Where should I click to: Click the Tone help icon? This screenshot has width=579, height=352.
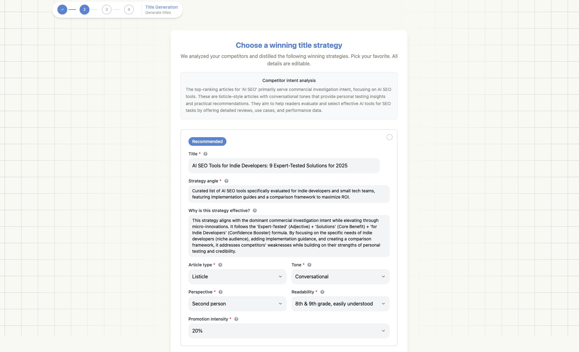click(x=309, y=265)
